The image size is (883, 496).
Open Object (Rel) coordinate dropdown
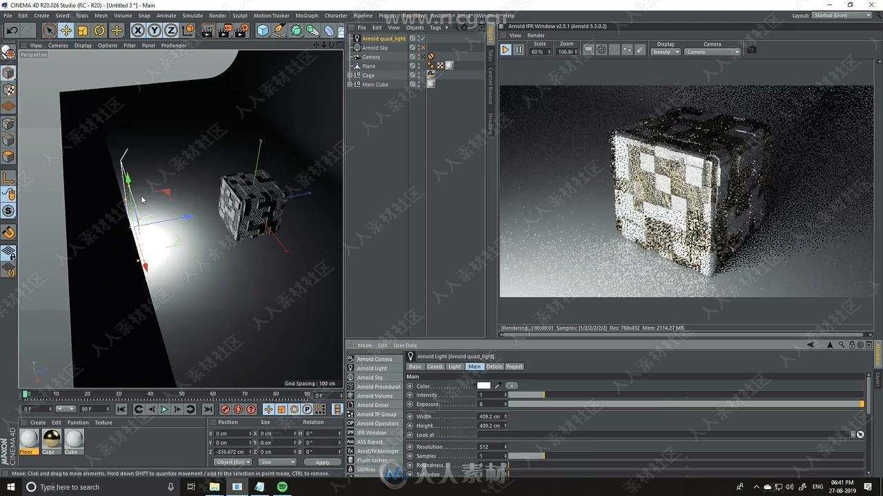point(232,462)
